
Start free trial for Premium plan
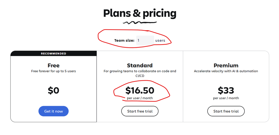click(x=226, y=111)
